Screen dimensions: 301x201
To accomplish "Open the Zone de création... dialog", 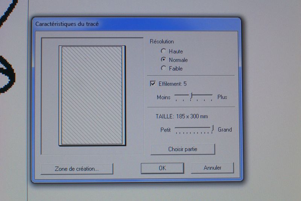I will click(77, 169).
